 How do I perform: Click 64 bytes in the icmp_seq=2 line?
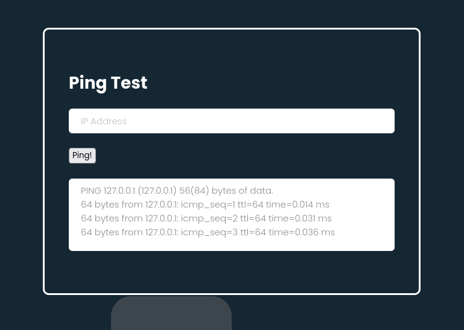[100, 218]
